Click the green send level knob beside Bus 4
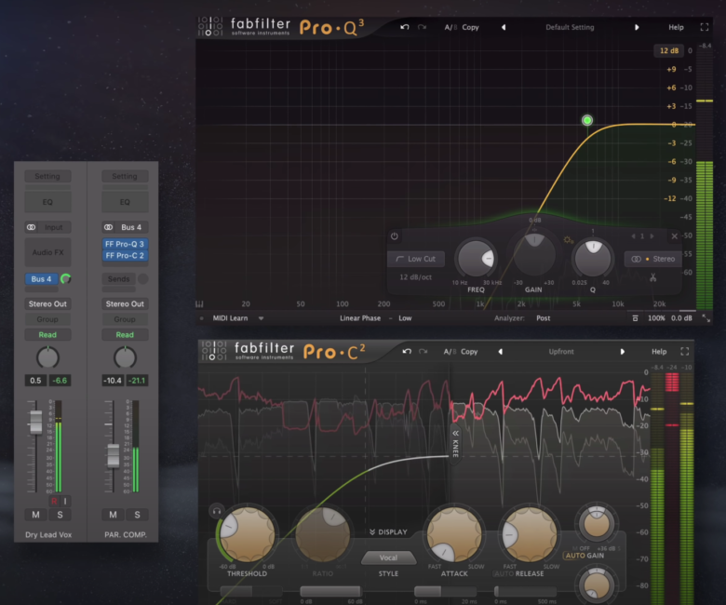This screenshot has width=726, height=605. coord(66,278)
